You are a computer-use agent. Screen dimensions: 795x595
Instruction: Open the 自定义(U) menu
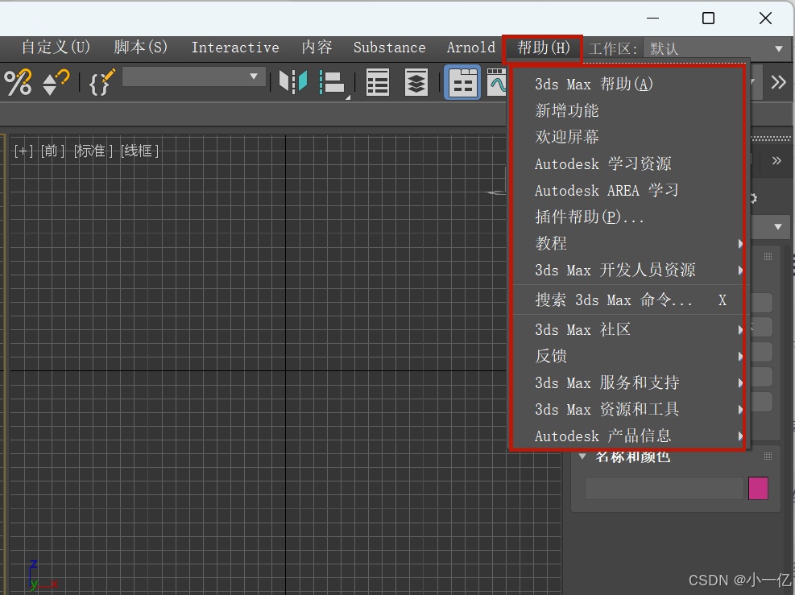56,48
